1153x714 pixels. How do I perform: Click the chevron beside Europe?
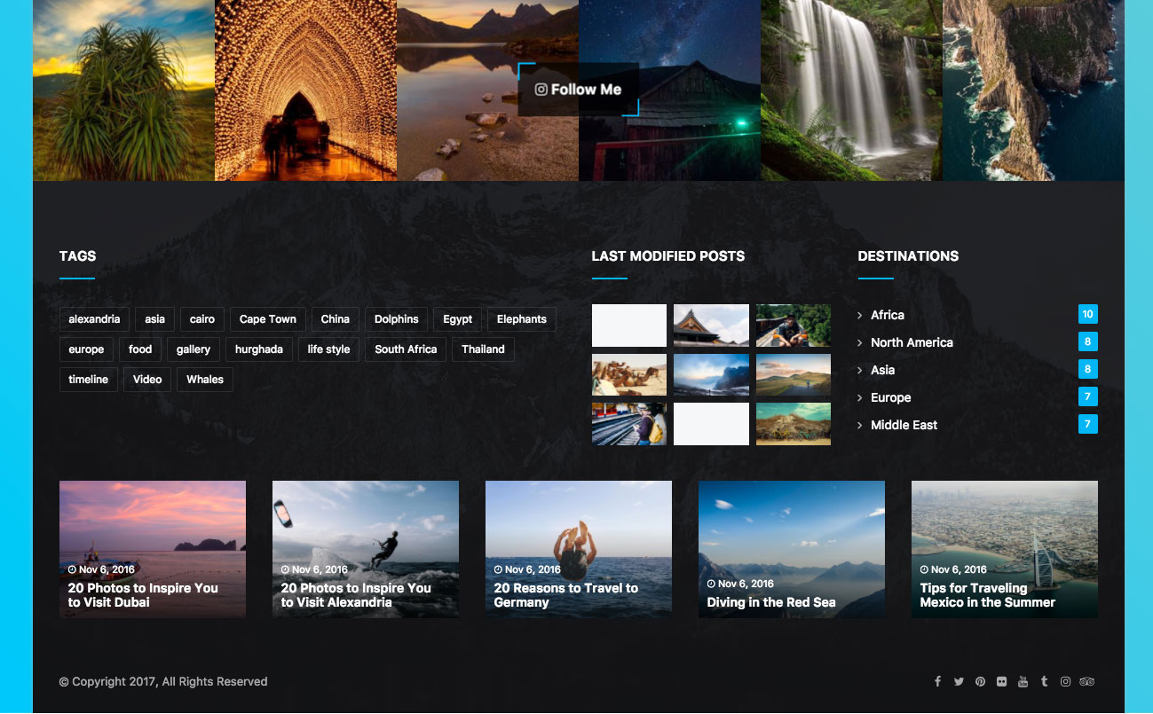point(860,398)
